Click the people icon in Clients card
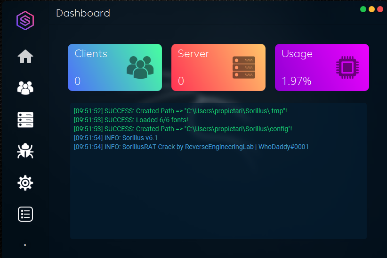The height and width of the screenshot is (258, 387). tap(140, 67)
